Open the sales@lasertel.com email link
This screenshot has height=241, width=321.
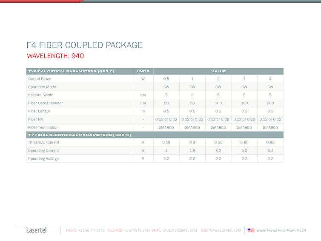pos(180,230)
